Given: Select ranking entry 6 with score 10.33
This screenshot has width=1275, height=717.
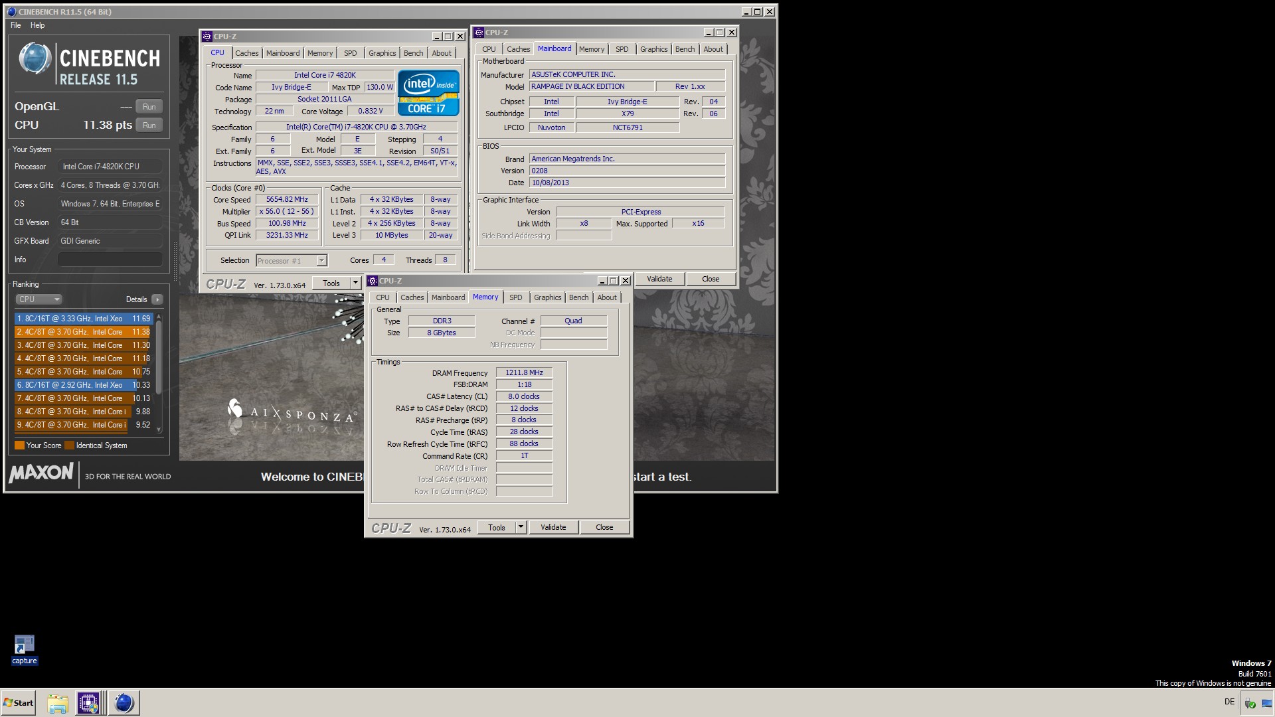Looking at the screenshot, I should coord(84,385).
